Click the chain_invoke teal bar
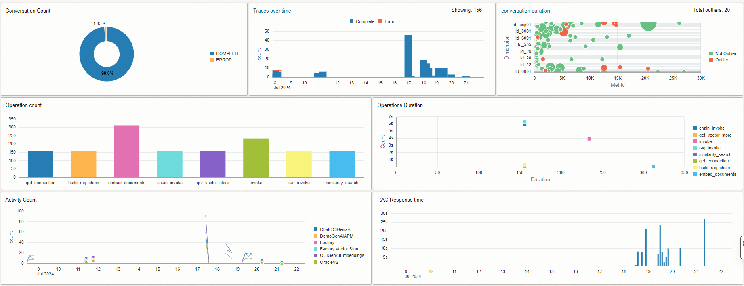The height and width of the screenshot is (286, 744). pos(170,164)
